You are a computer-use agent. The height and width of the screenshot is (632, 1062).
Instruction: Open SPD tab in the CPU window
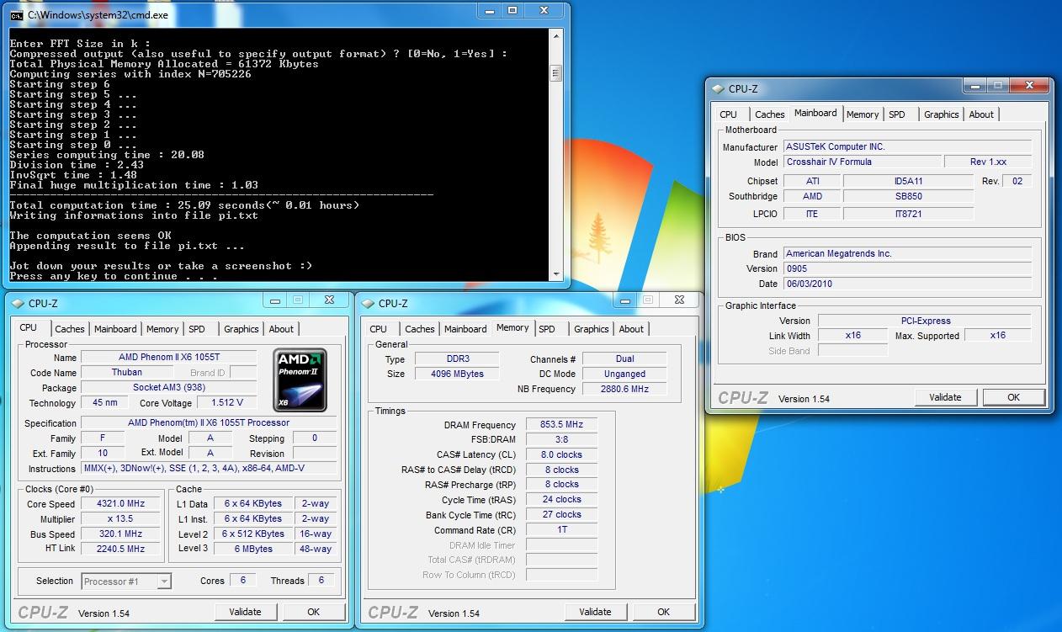click(x=197, y=329)
